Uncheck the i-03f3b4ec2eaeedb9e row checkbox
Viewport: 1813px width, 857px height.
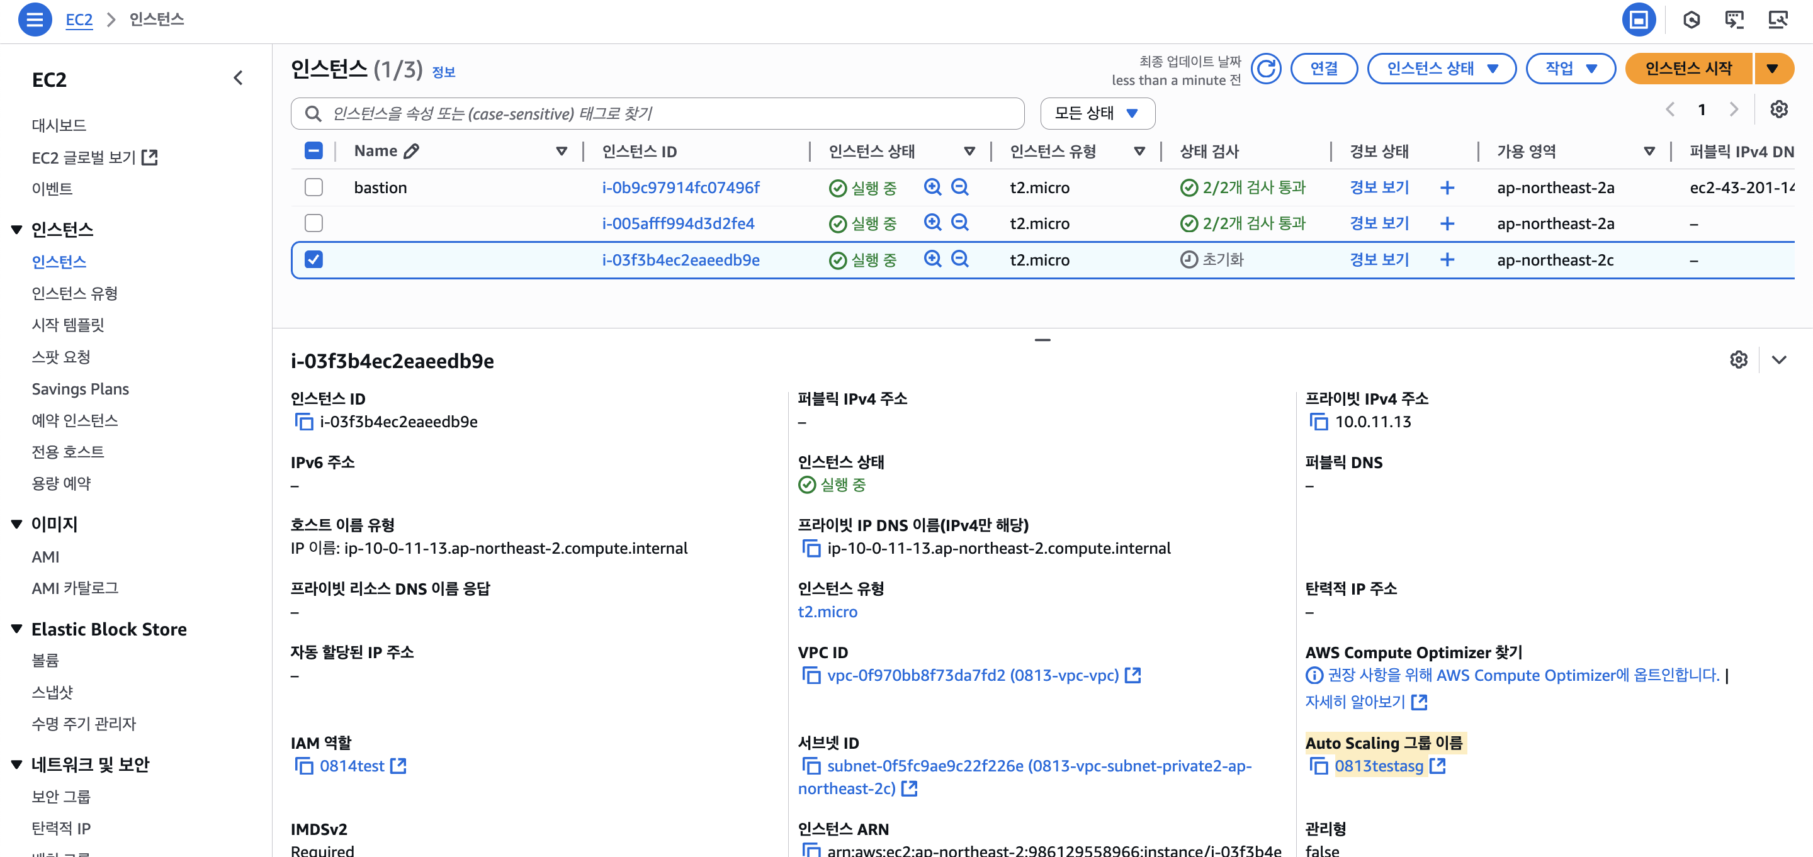pyautogui.click(x=313, y=260)
